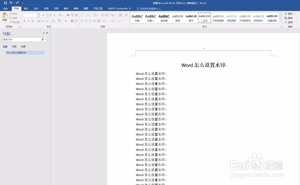Toggle show/hide paragraph marks

(x=126, y=15)
